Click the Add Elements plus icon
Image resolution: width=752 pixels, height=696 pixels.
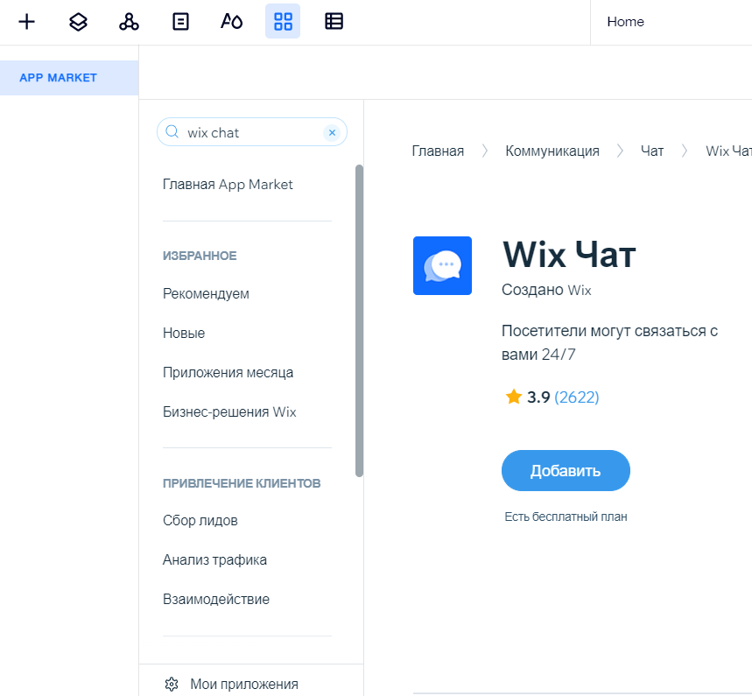click(x=27, y=22)
